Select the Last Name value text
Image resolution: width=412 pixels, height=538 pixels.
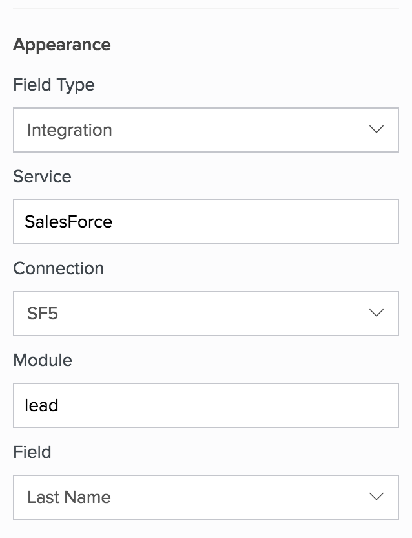click(69, 497)
